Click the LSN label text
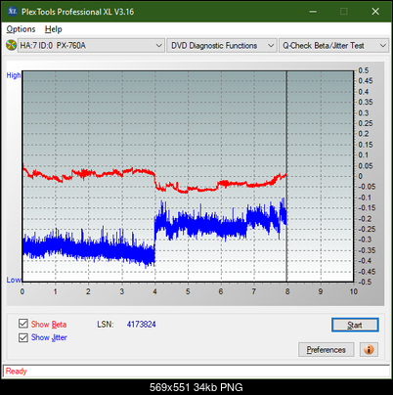Screen dimensions: 393x395 (106, 325)
